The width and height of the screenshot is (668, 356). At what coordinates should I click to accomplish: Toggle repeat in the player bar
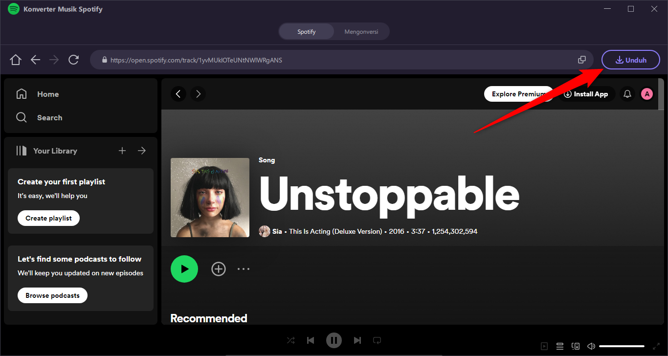377,340
